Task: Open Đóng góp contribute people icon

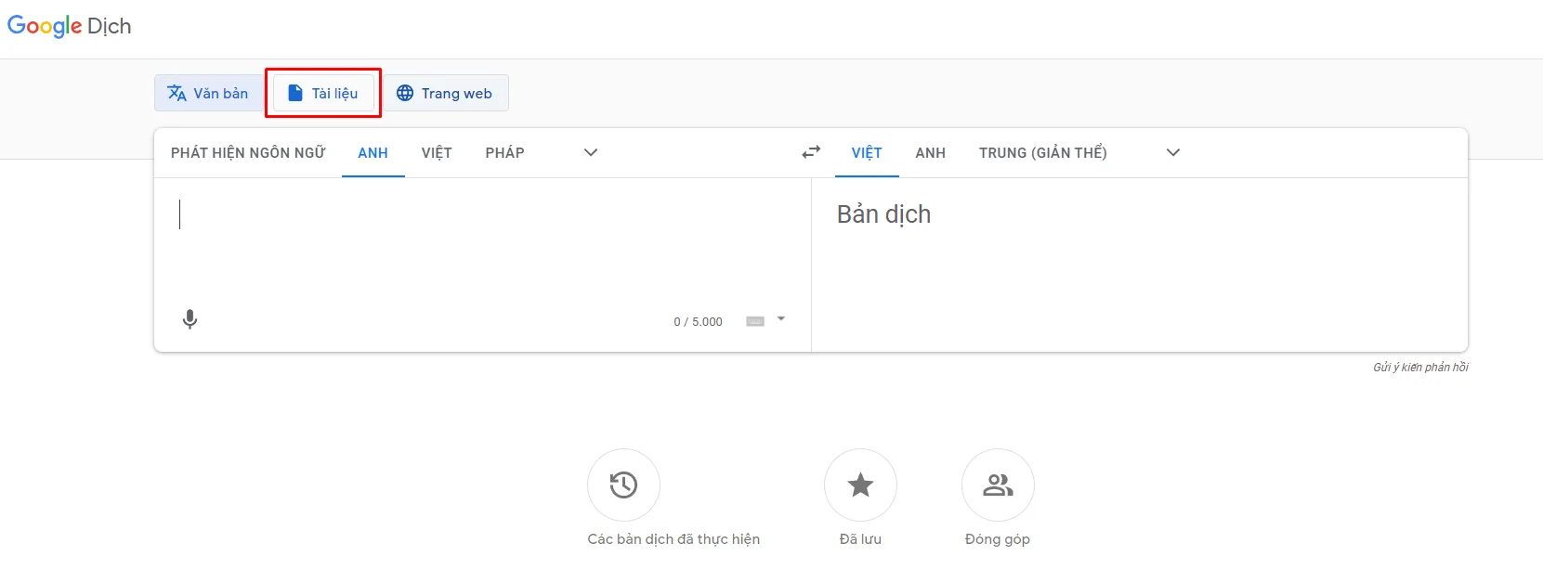Action: click(998, 485)
